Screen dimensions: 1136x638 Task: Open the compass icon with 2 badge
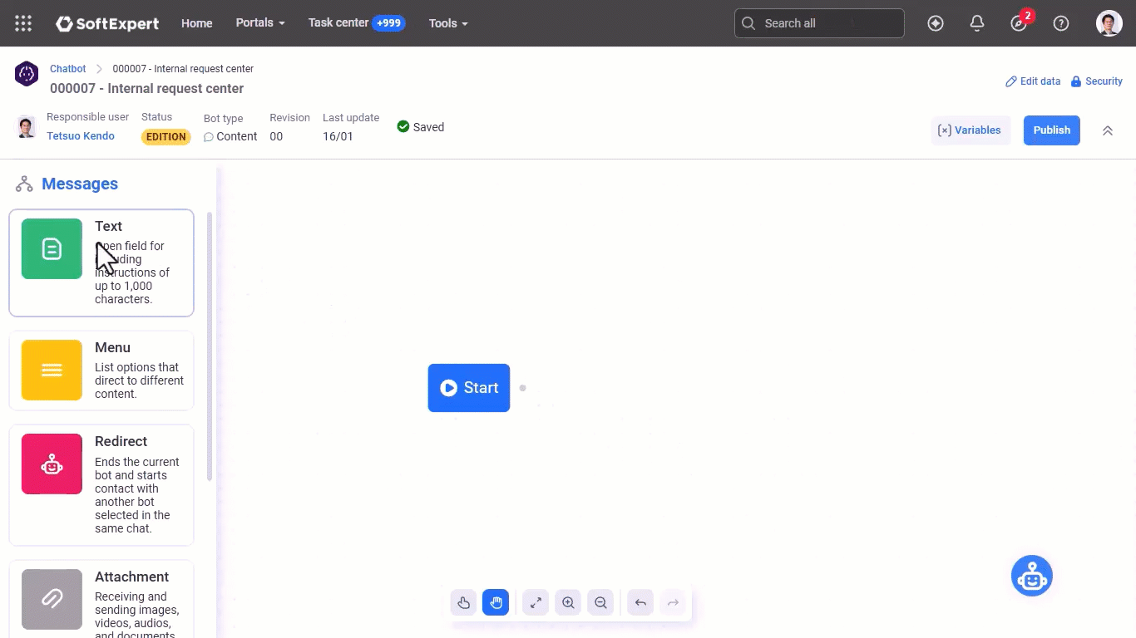[x=1020, y=22]
